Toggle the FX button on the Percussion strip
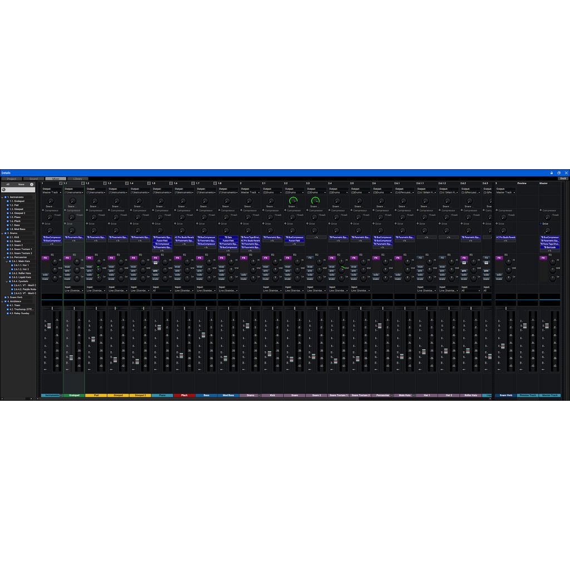This screenshot has height=570, width=570. pos(376,258)
